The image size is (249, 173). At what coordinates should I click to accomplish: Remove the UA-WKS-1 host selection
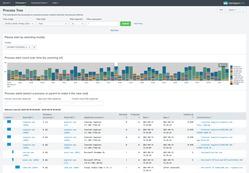point(34,47)
